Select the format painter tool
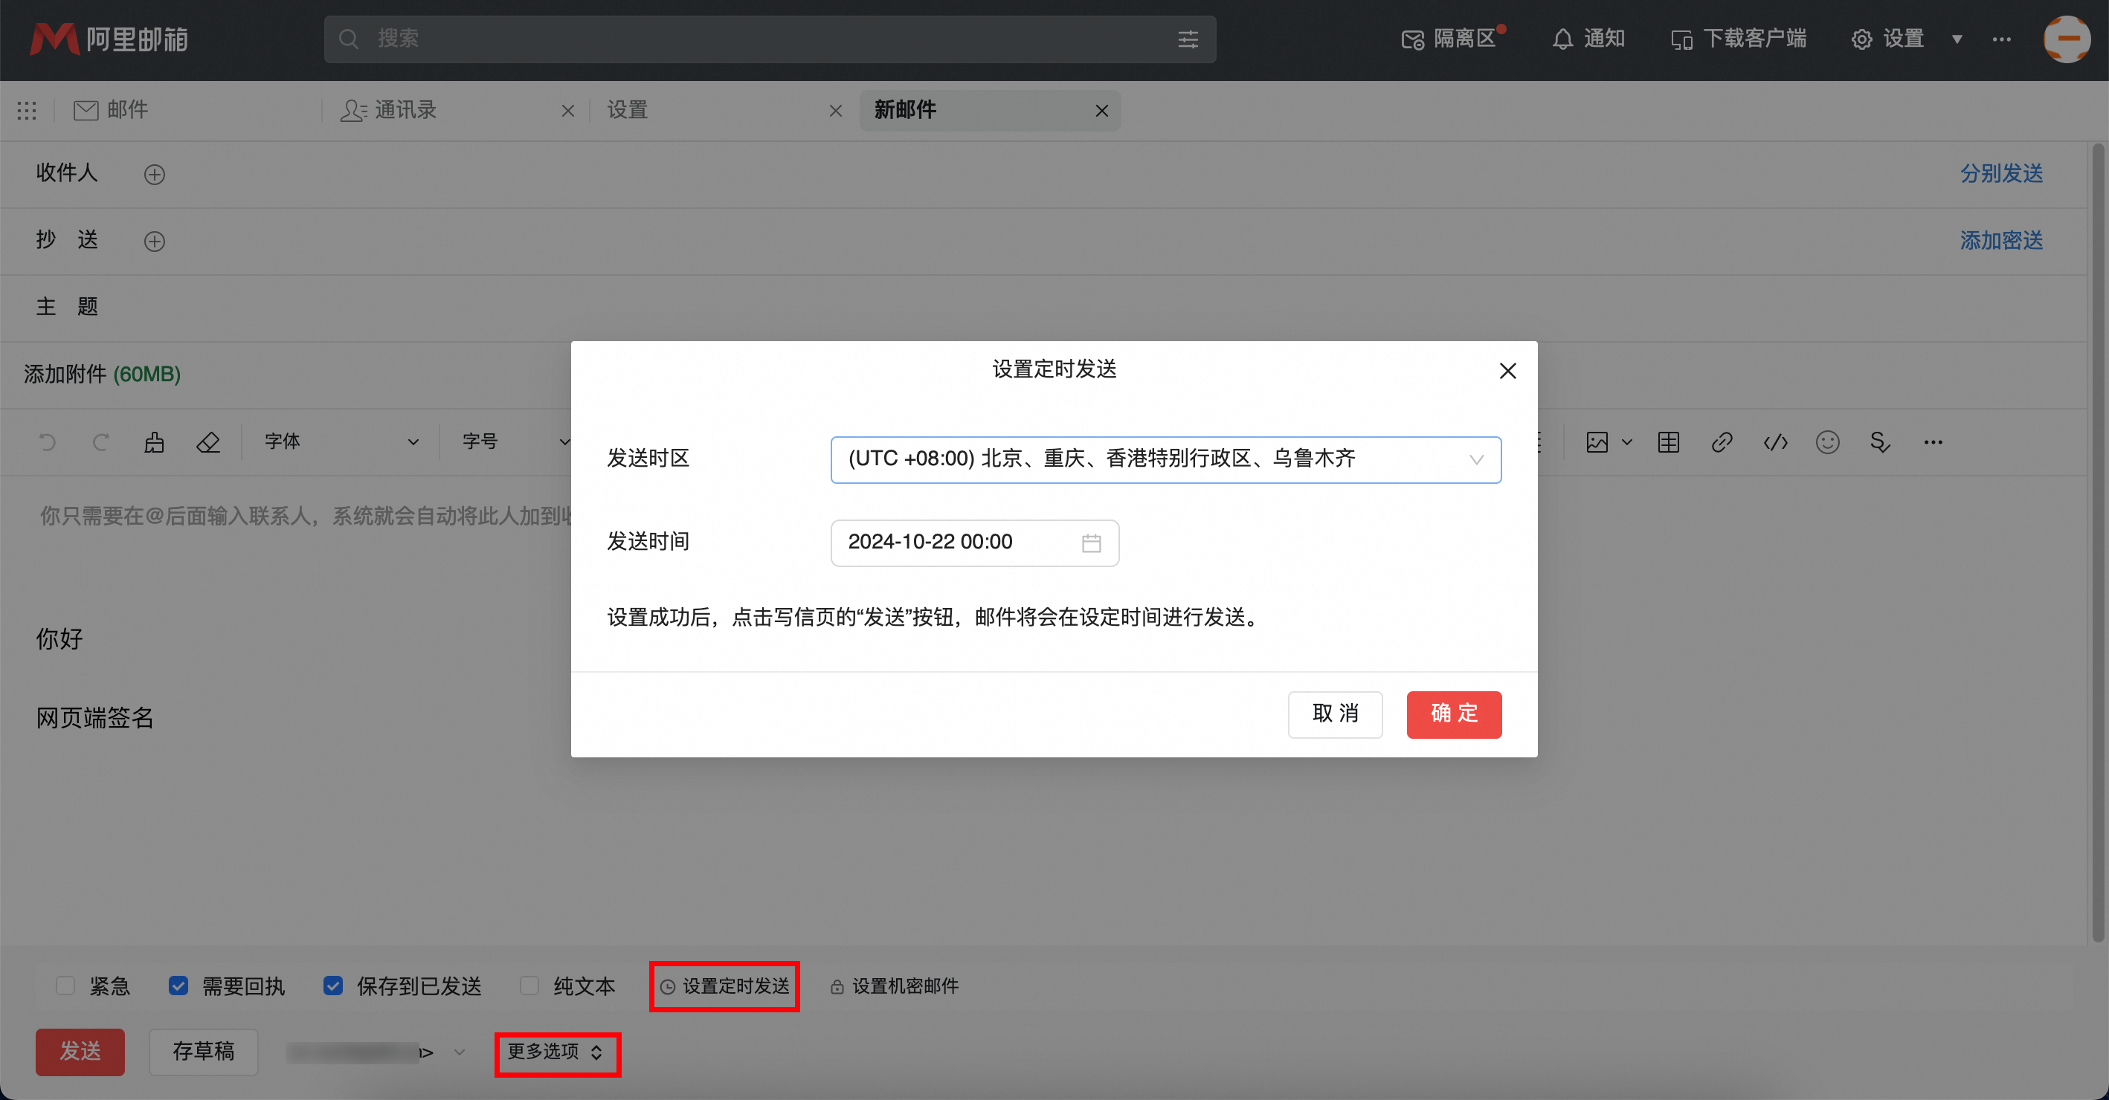 [155, 442]
